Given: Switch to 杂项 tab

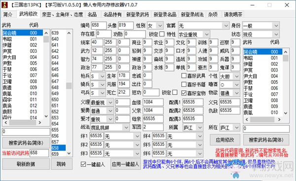Looking at the screenshot, I should (213, 14).
